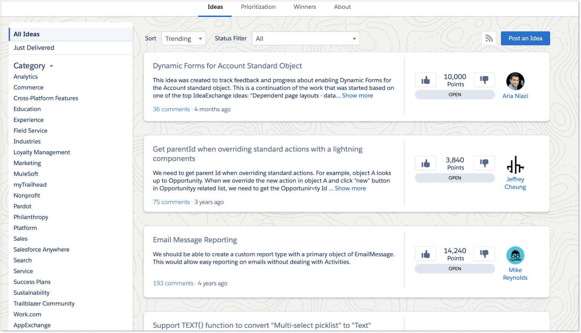View the 36 comments link
Image resolution: width=581 pixels, height=333 pixels.
click(x=171, y=109)
